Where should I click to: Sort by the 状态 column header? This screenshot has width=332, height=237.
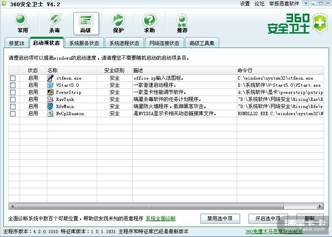coord(33,70)
